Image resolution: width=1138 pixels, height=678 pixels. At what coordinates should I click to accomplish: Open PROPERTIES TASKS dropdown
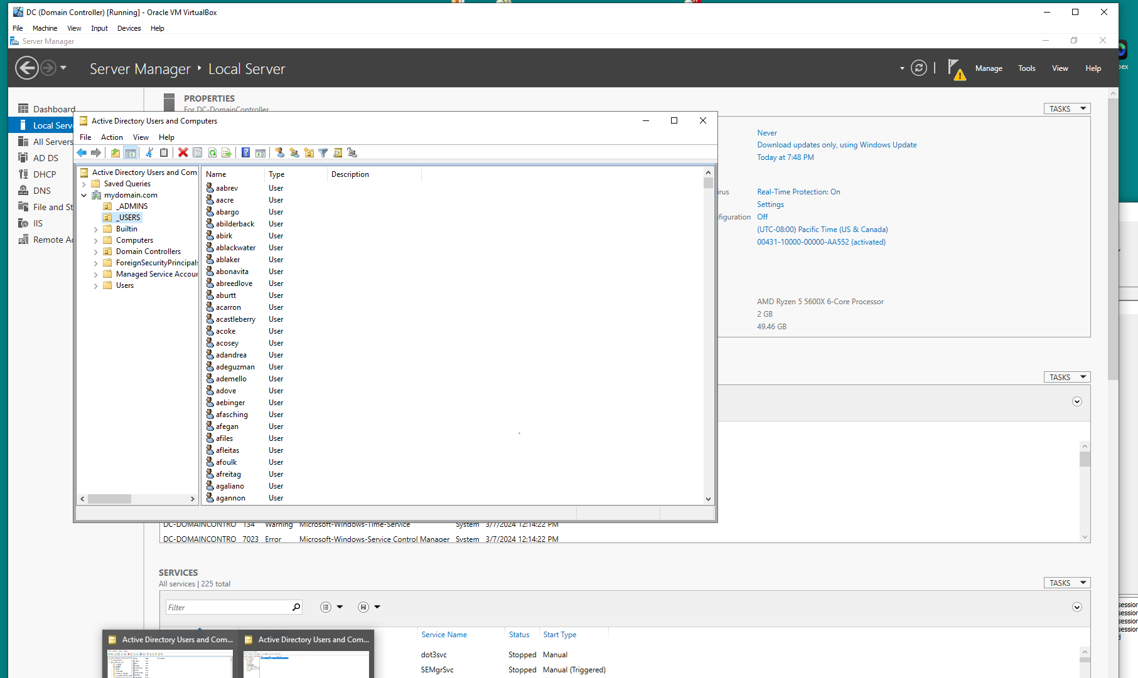click(1067, 109)
